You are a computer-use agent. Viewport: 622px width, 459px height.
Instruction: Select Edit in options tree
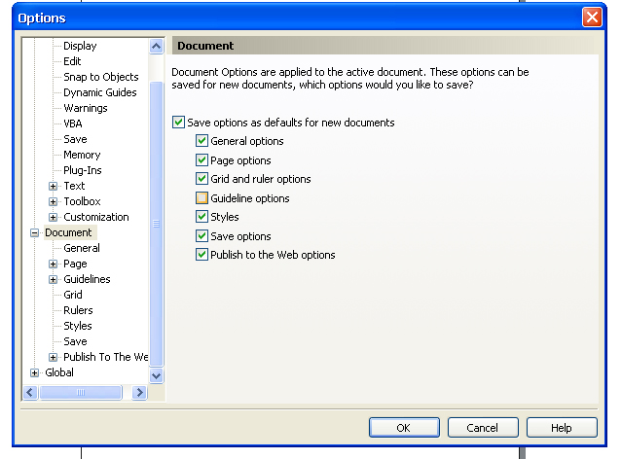click(x=72, y=61)
